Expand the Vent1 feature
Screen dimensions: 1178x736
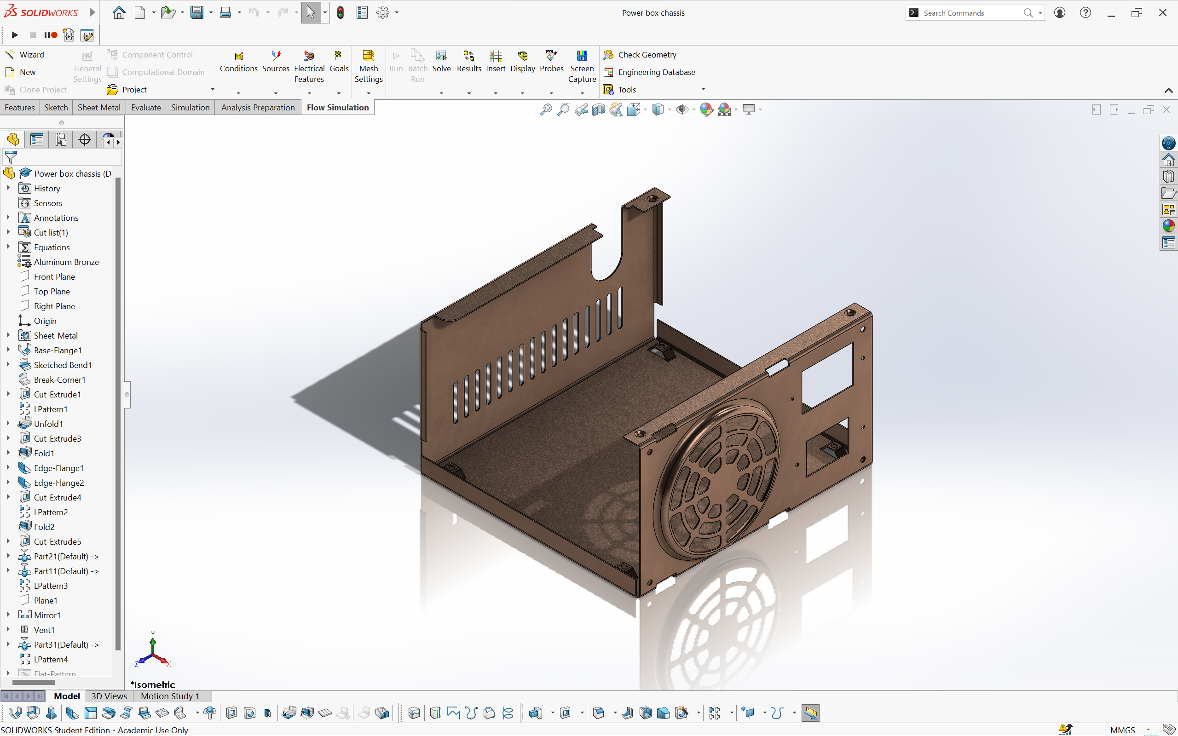point(8,629)
